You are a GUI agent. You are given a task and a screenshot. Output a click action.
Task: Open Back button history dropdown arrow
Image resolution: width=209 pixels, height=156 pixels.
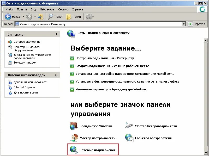click(x=23, y=17)
